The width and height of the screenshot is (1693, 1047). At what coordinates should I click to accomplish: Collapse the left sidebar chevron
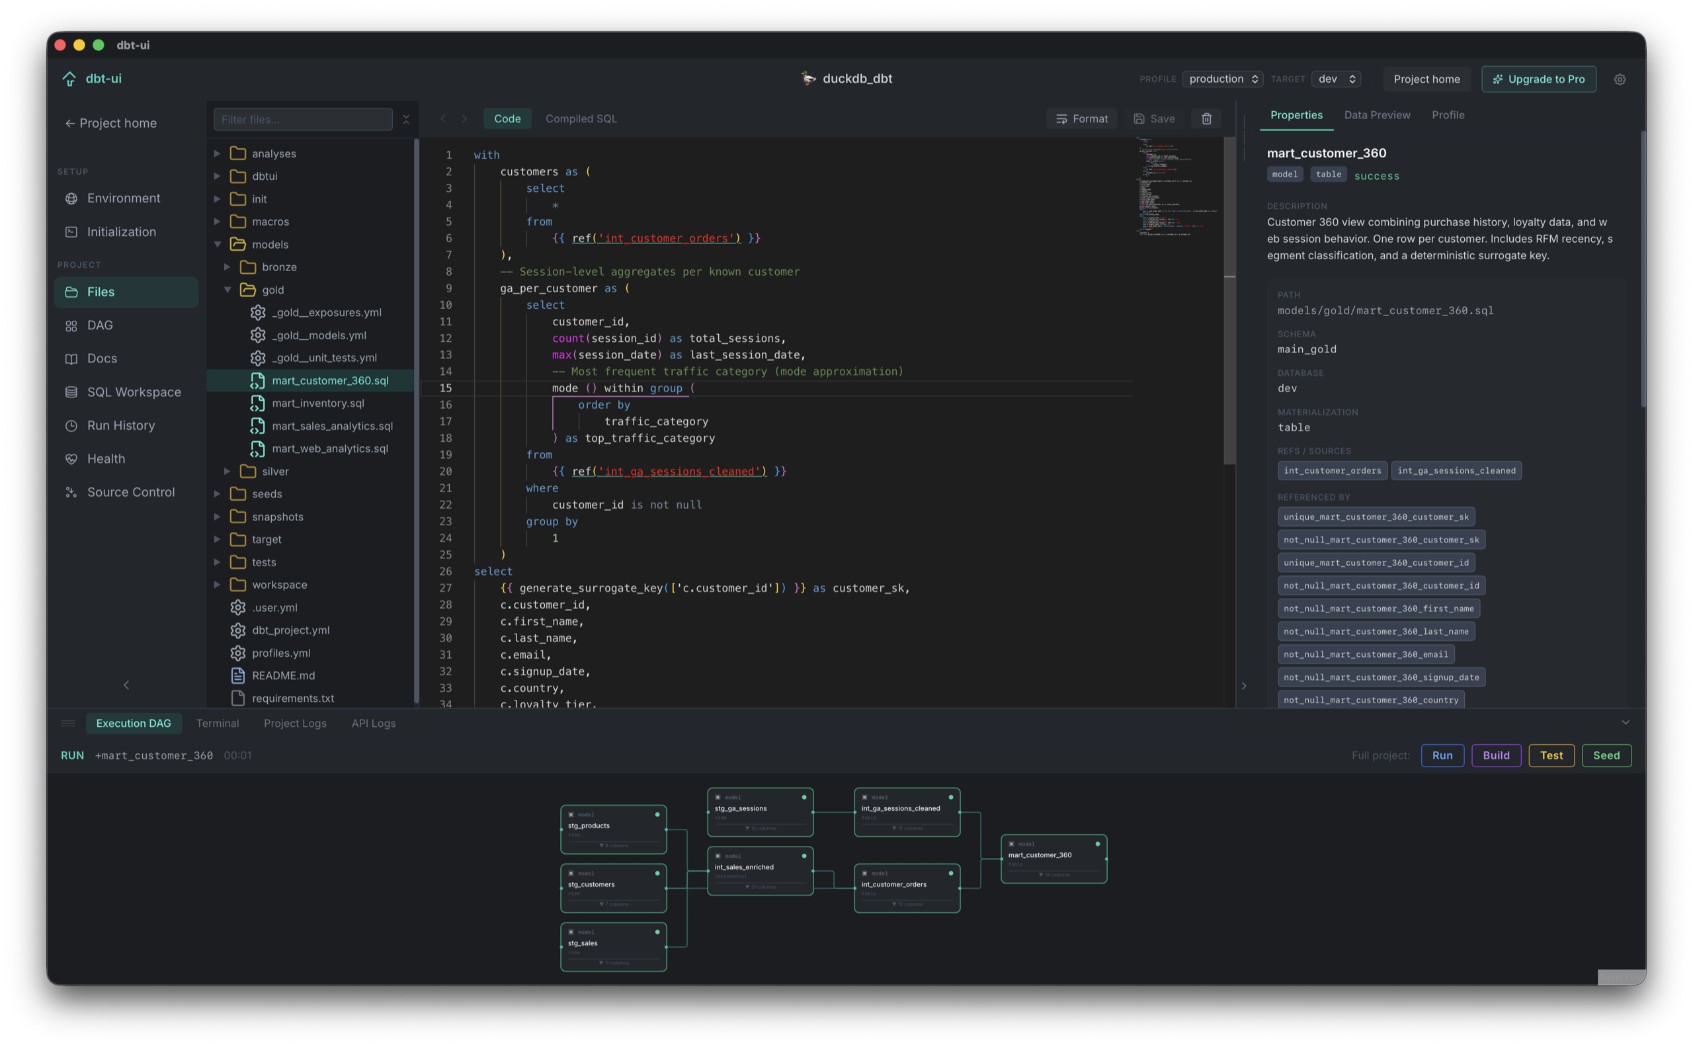(x=126, y=685)
